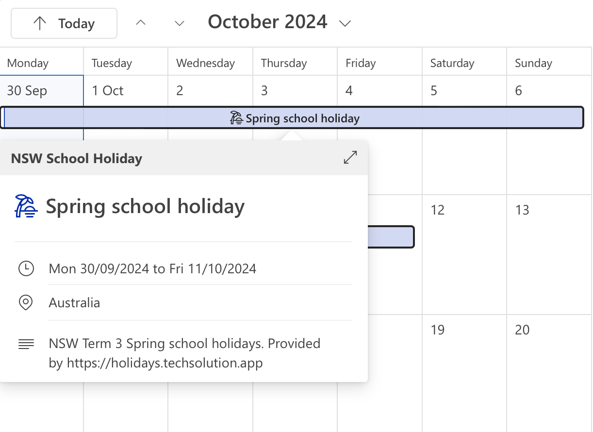This screenshot has width=593, height=432.
Task: Open the event in full view via expand arrow
Action: point(350,157)
